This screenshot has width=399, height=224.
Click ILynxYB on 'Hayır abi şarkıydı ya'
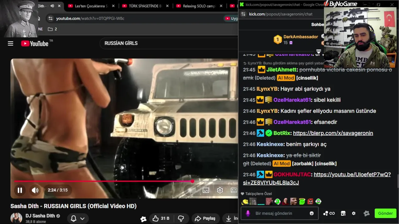[x=267, y=89]
